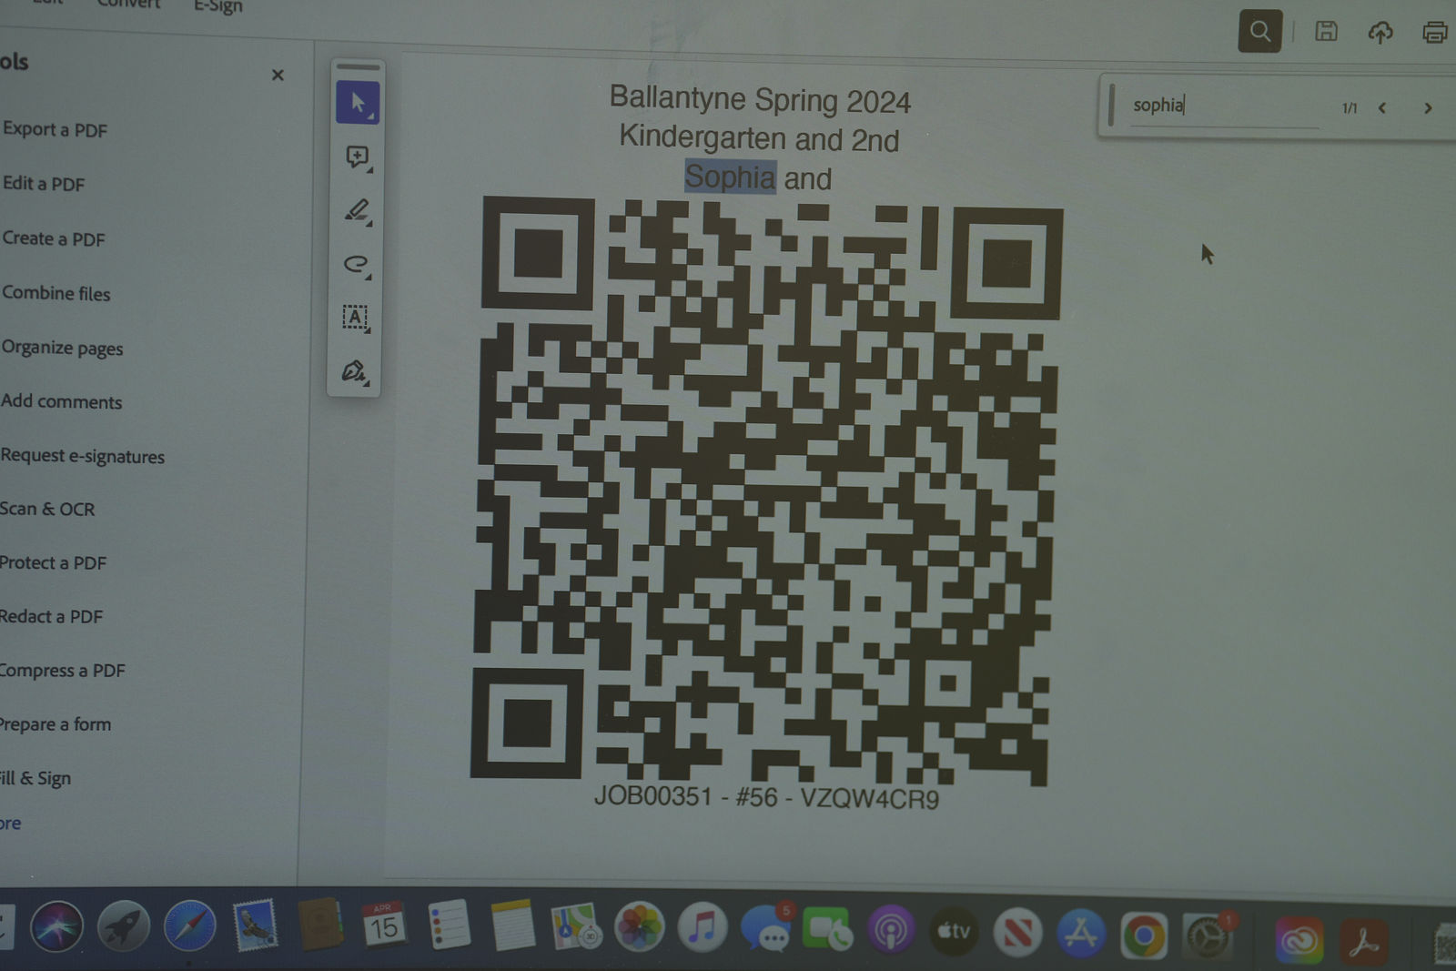
Task: Click the QR code image
Action: click(x=765, y=491)
